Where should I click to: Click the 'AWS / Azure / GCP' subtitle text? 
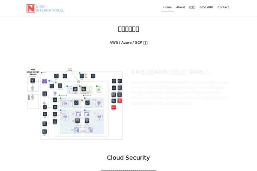128,43
